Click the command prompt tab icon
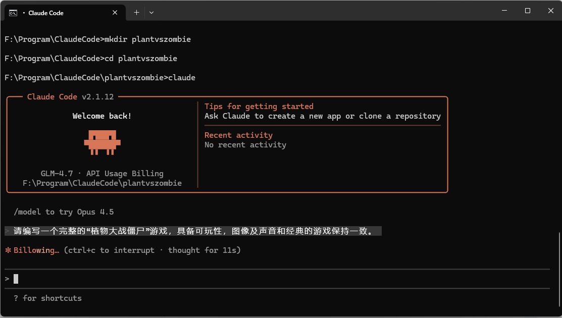The width and height of the screenshot is (562, 318). tap(13, 13)
